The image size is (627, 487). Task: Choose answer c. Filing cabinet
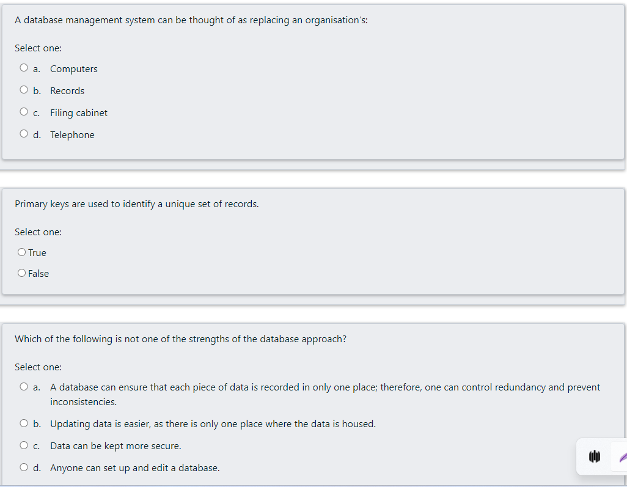[x=24, y=112]
